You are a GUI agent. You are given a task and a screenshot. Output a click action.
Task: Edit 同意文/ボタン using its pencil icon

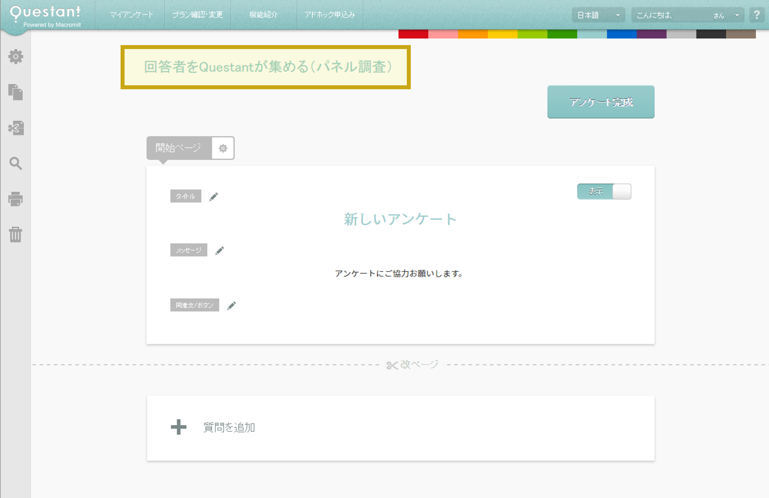pyautogui.click(x=231, y=305)
